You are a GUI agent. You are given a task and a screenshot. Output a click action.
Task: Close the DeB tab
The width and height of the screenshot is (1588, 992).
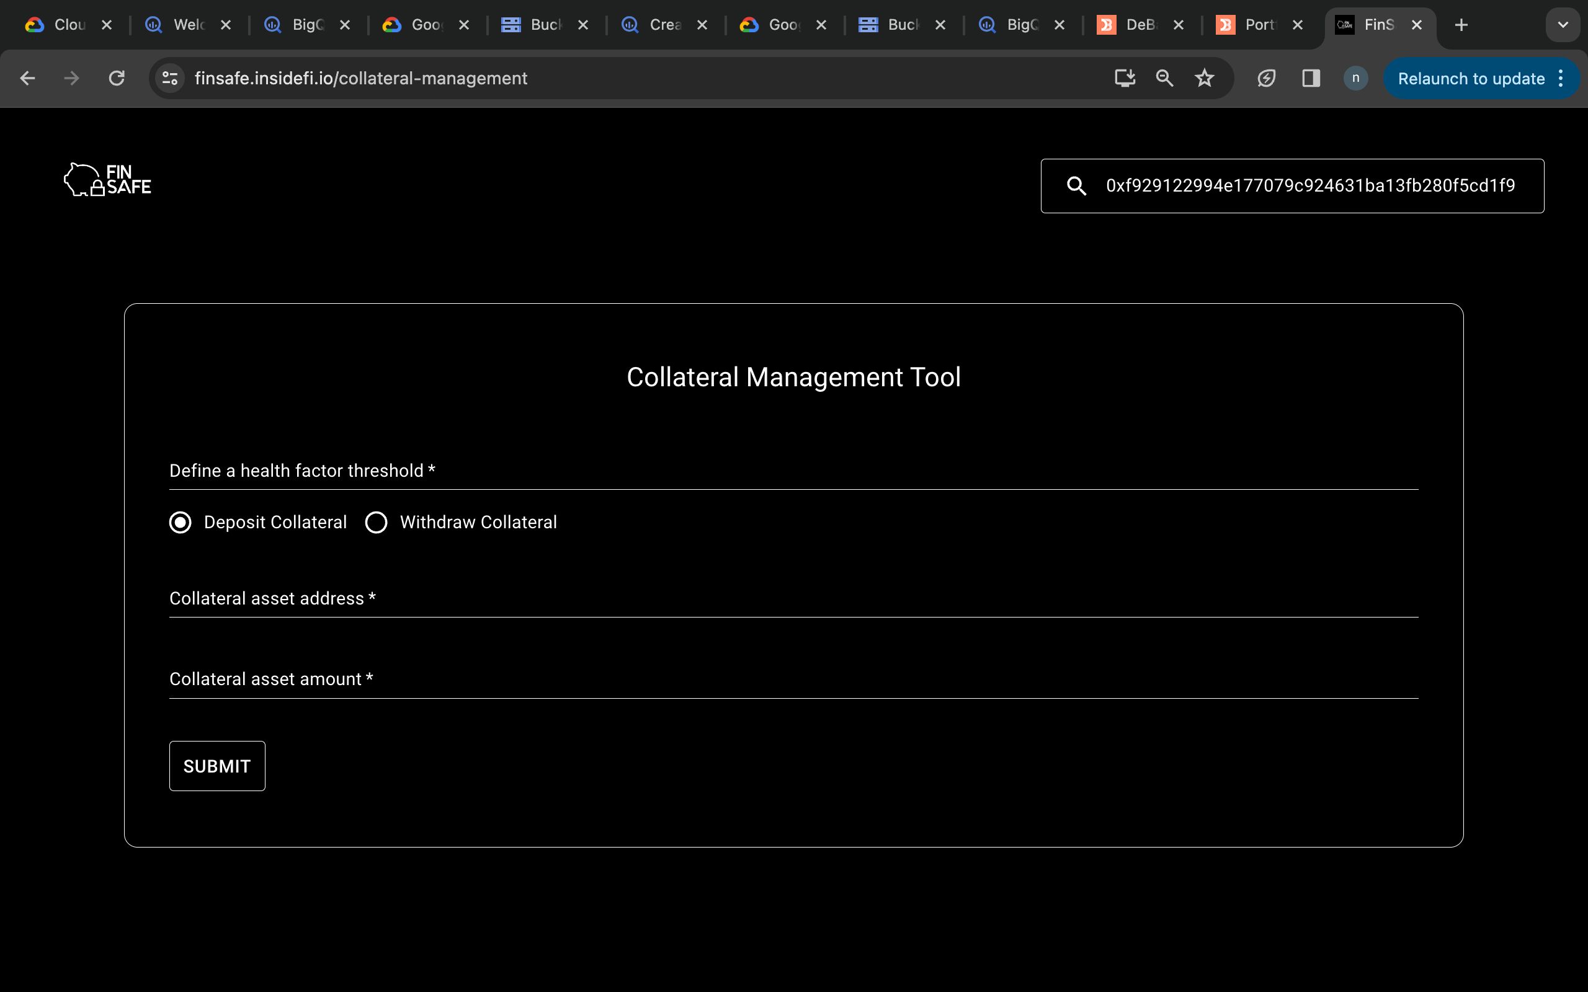(x=1179, y=25)
